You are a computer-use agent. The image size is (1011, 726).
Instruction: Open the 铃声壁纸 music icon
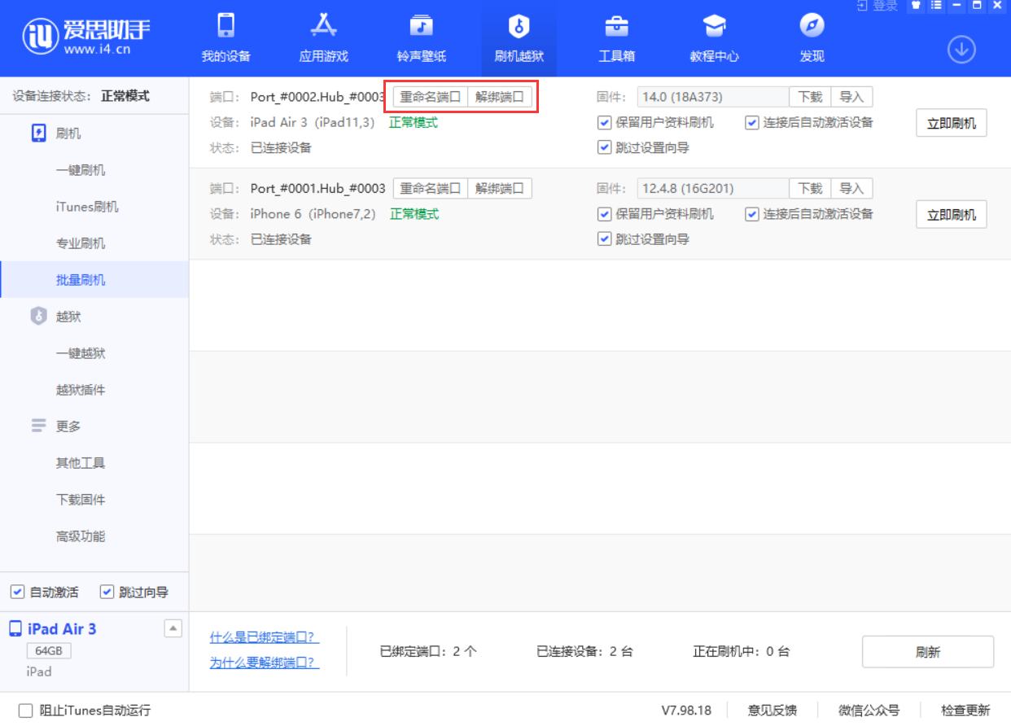click(421, 27)
